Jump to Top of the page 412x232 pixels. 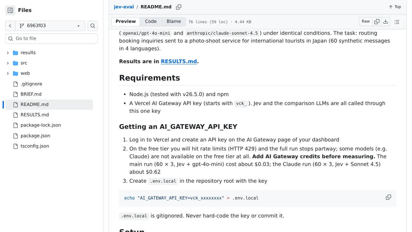coord(395,7)
